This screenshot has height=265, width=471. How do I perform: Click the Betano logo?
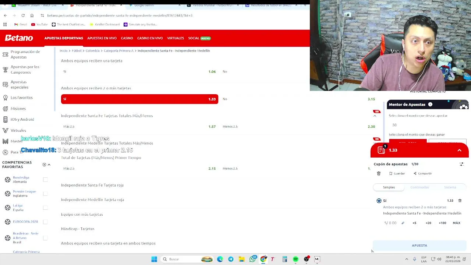pyautogui.click(x=19, y=38)
